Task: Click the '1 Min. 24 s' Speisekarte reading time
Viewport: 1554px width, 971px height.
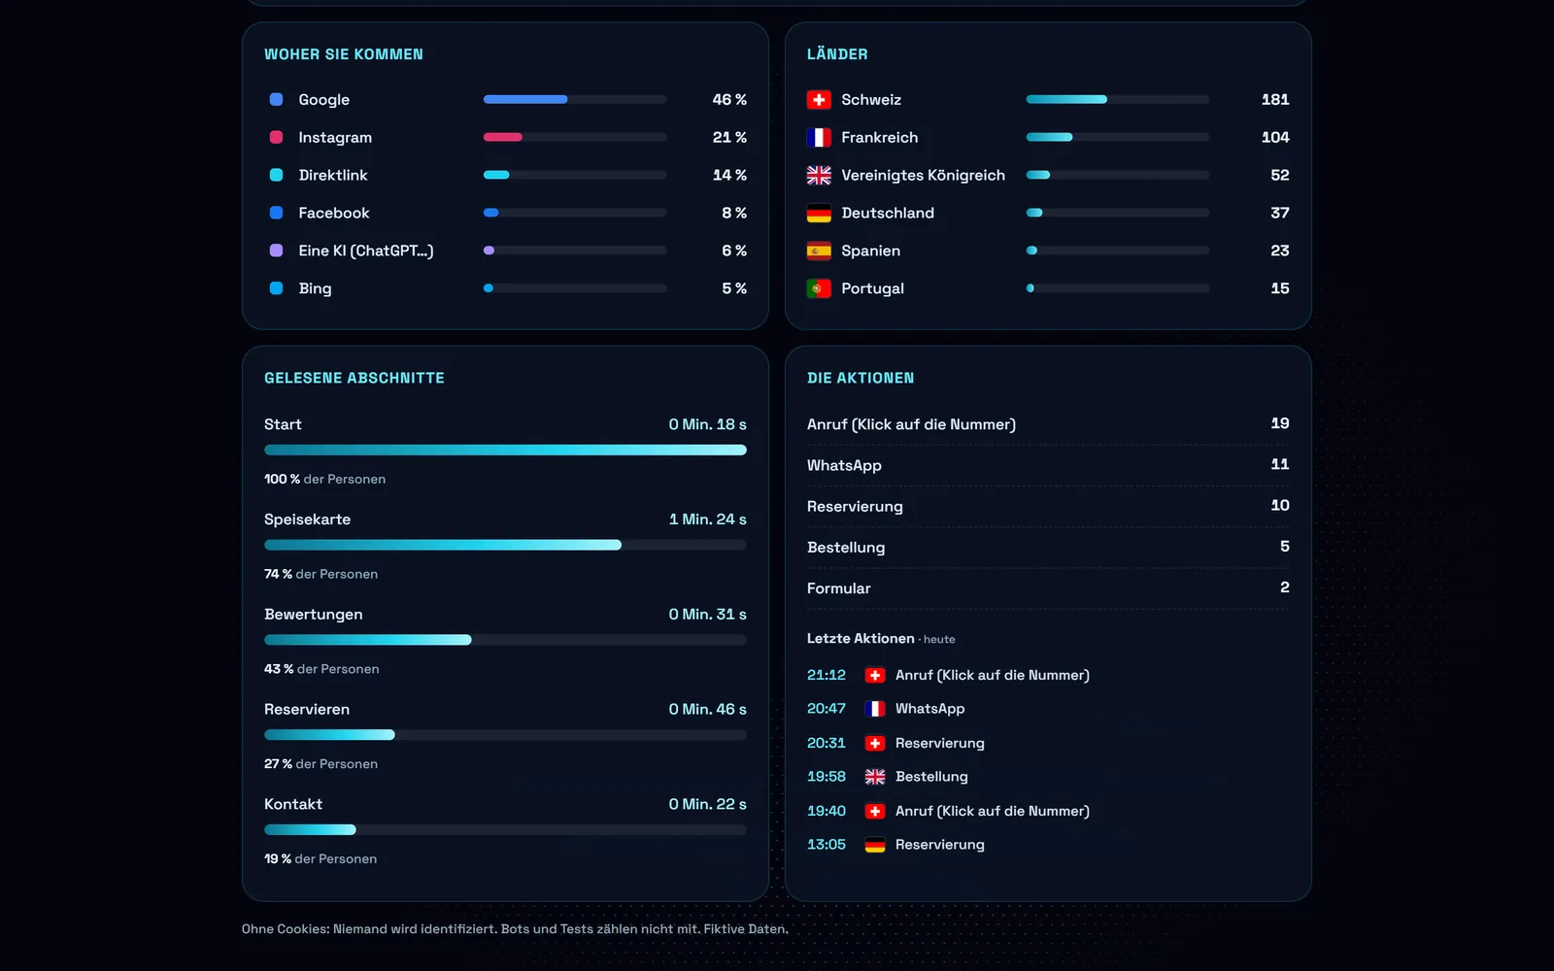Action: pyautogui.click(x=708, y=520)
